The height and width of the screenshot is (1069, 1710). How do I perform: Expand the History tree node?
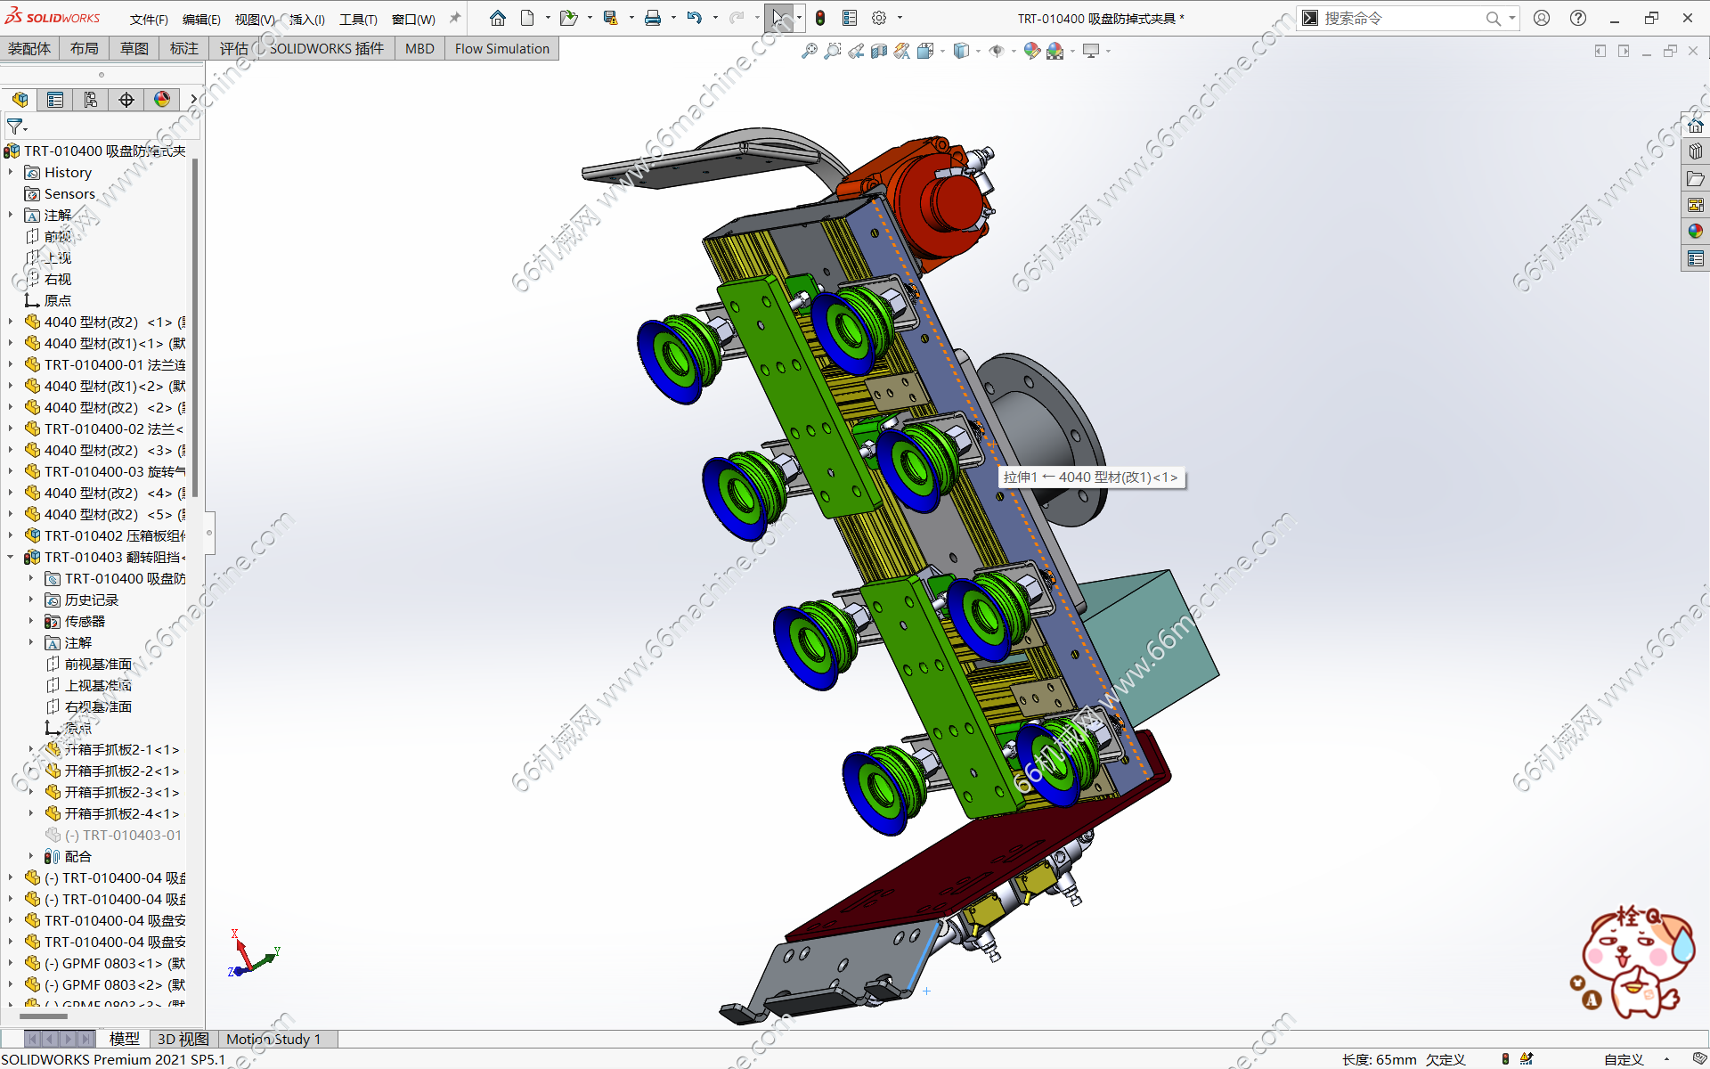coord(11,172)
